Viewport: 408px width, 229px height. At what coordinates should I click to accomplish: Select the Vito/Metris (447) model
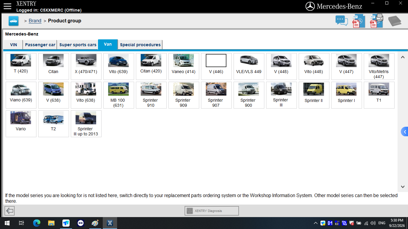[379, 66]
